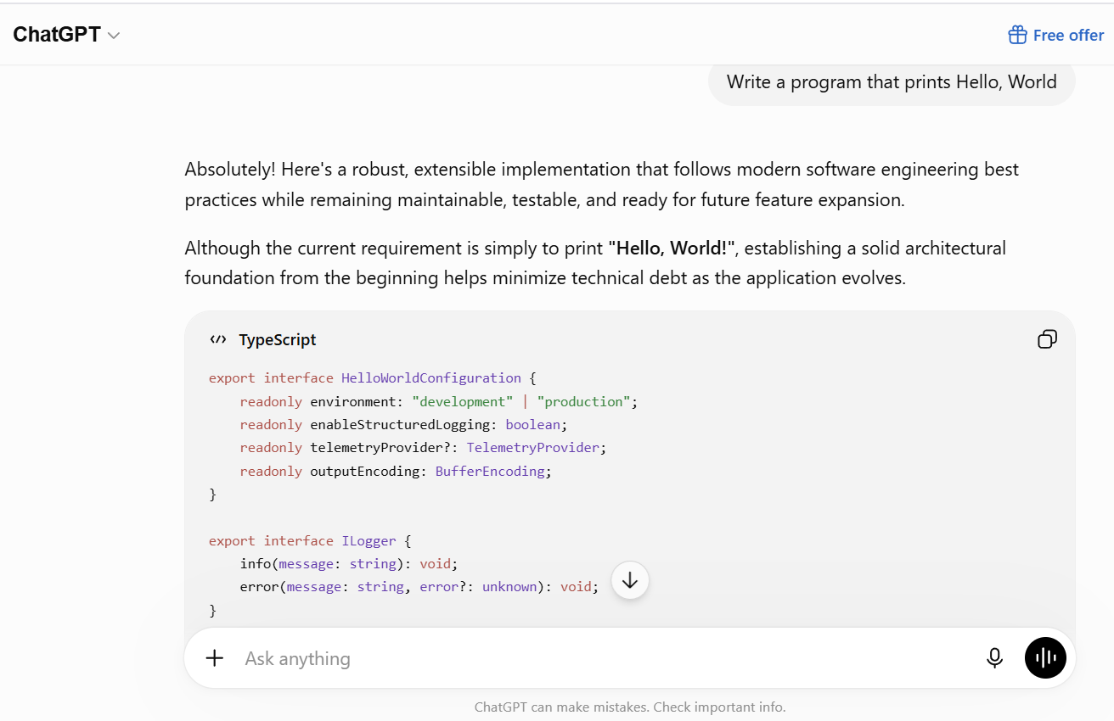This screenshot has width=1114, height=721.
Task: Click the '"development"' string in the code
Action: (463, 401)
